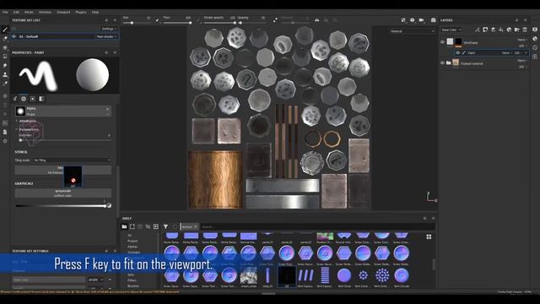This screenshot has width=540, height=304.
Task: Click the grayscale uniform color button
Action: pyautogui.click(x=63, y=193)
